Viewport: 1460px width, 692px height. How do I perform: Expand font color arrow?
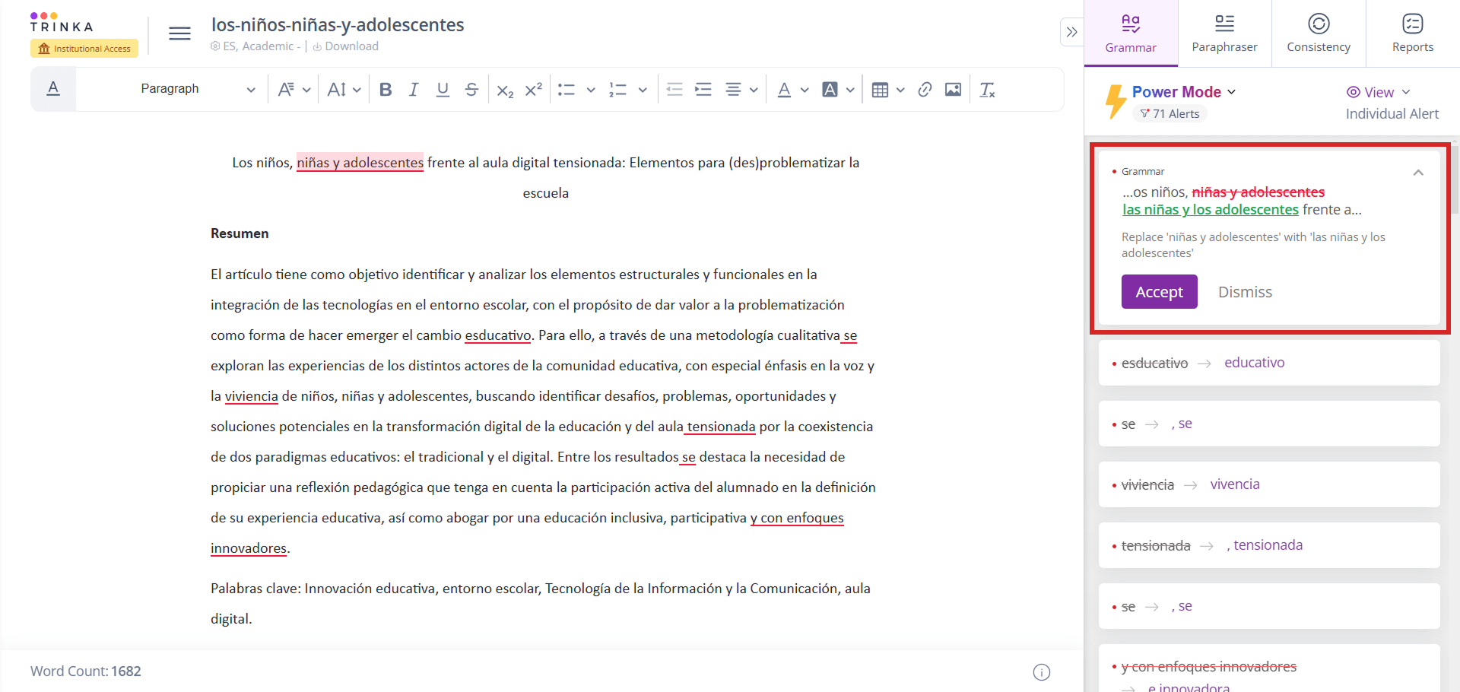(805, 90)
